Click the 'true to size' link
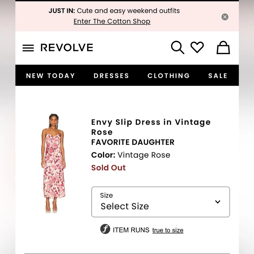The height and width of the screenshot is (254, 254). (x=168, y=230)
